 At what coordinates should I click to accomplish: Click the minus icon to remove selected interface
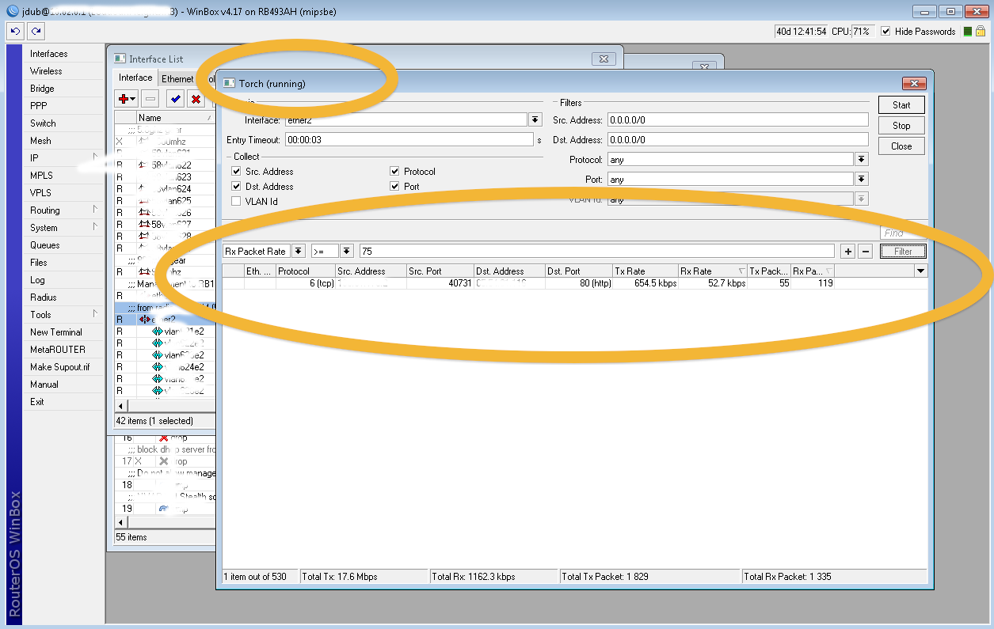[150, 99]
